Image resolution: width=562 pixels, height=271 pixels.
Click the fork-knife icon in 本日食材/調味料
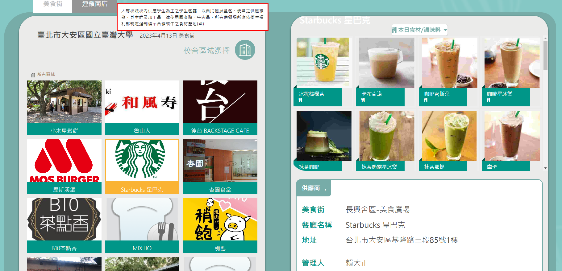click(x=394, y=30)
